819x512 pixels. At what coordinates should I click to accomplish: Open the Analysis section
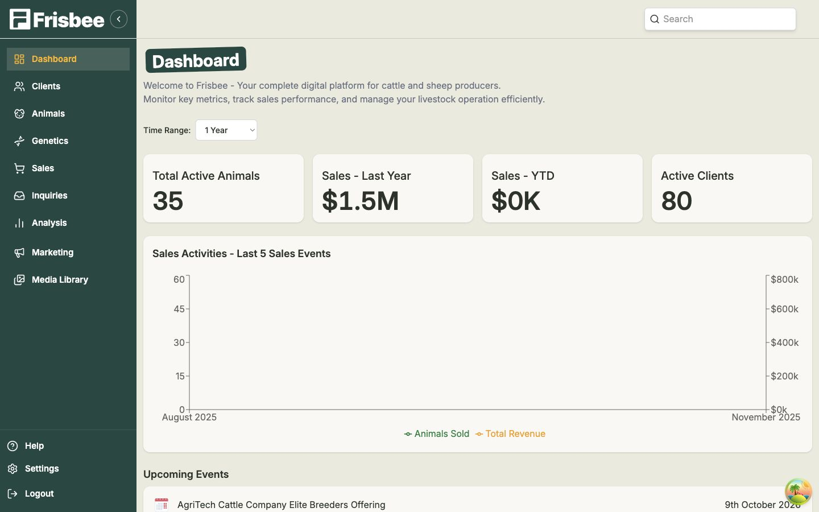(x=68, y=223)
